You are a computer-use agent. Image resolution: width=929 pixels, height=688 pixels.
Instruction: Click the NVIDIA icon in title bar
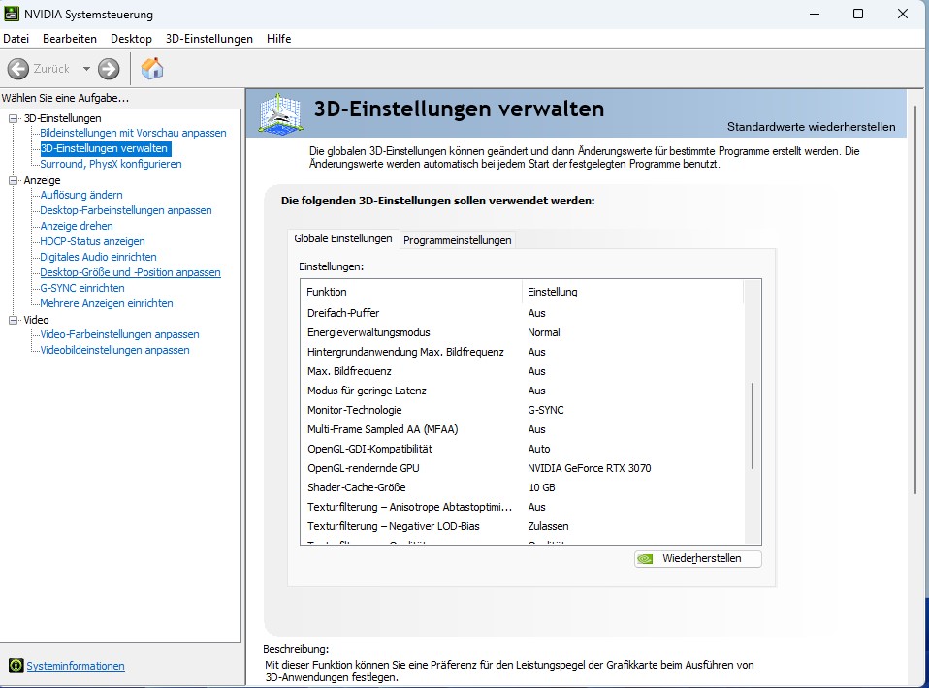pos(12,13)
